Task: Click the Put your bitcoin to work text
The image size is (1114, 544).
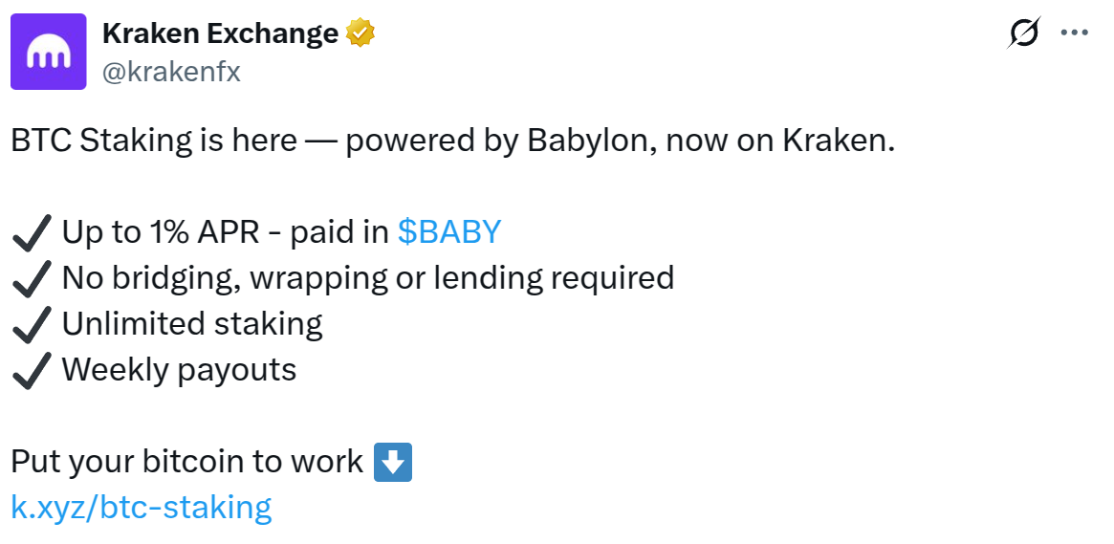Action: 186,462
